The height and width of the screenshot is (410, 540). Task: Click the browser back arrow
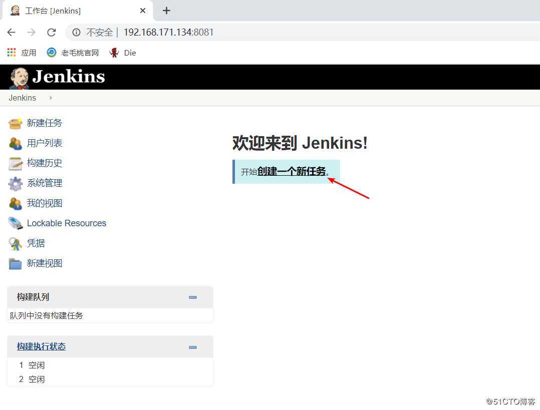(12, 33)
